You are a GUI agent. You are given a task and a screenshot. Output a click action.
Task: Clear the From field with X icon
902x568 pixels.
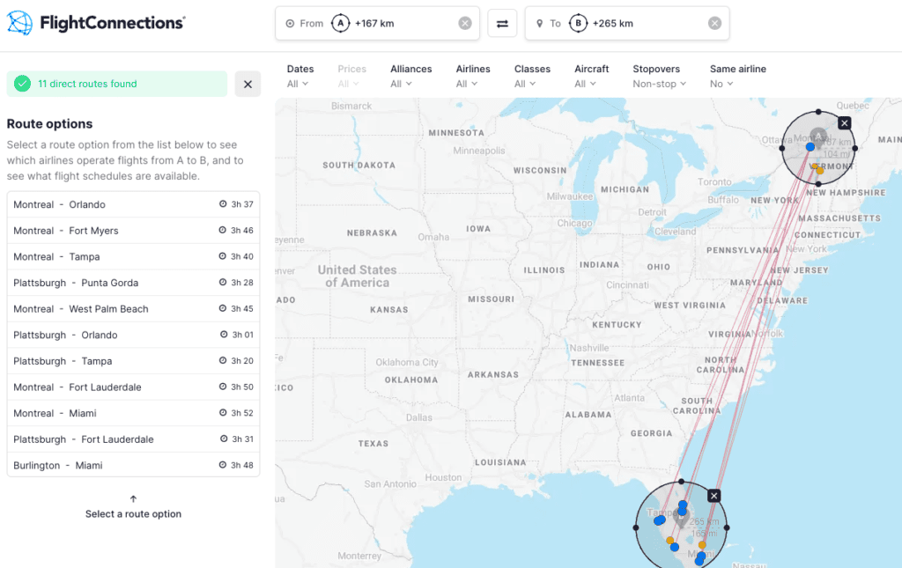pyautogui.click(x=465, y=24)
